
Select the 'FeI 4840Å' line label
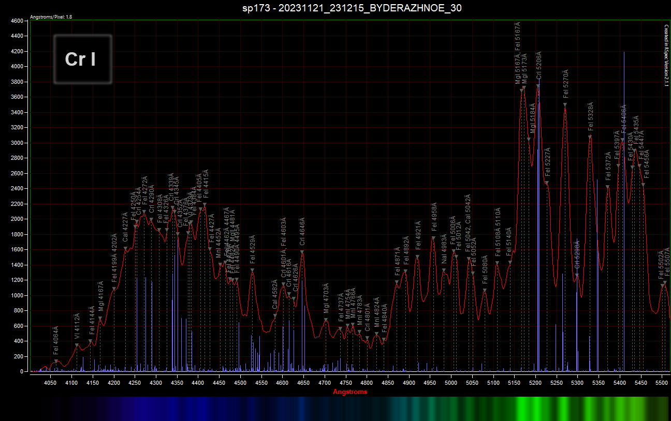[385, 318]
